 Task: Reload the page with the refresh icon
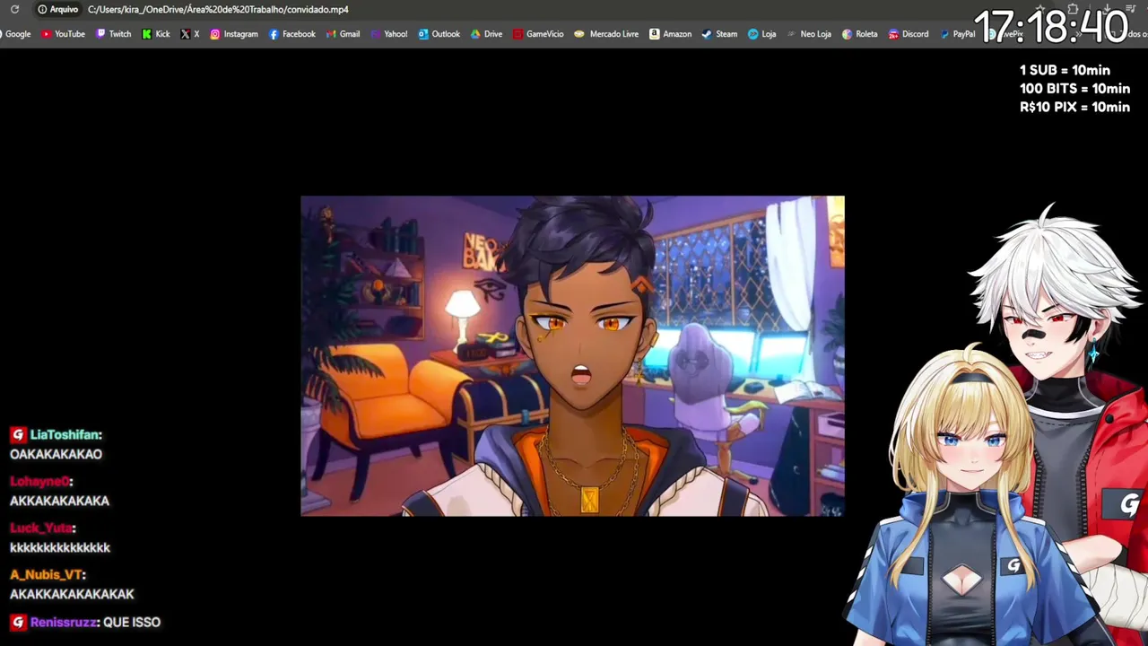(x=14, y=9)
